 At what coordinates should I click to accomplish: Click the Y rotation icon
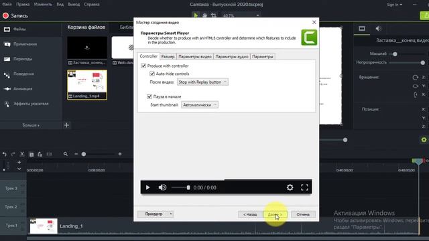tap(416, 86)
